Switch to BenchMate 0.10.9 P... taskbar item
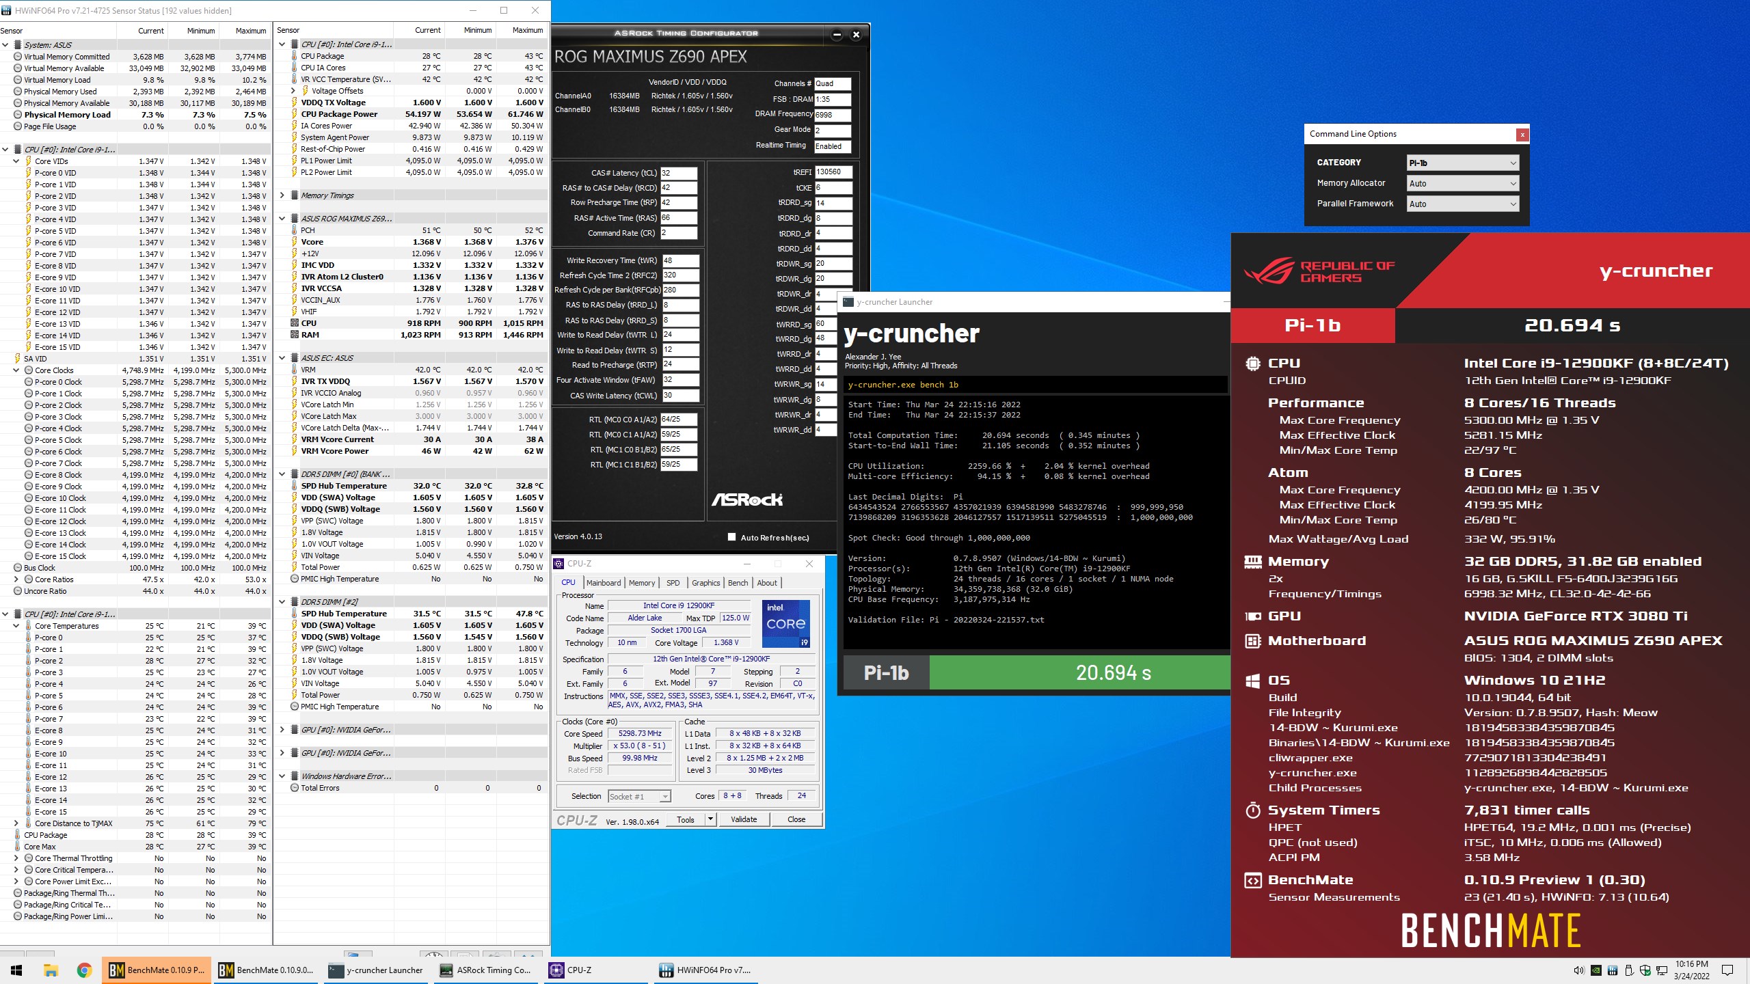1750x984 pixels. click(157, 970)
